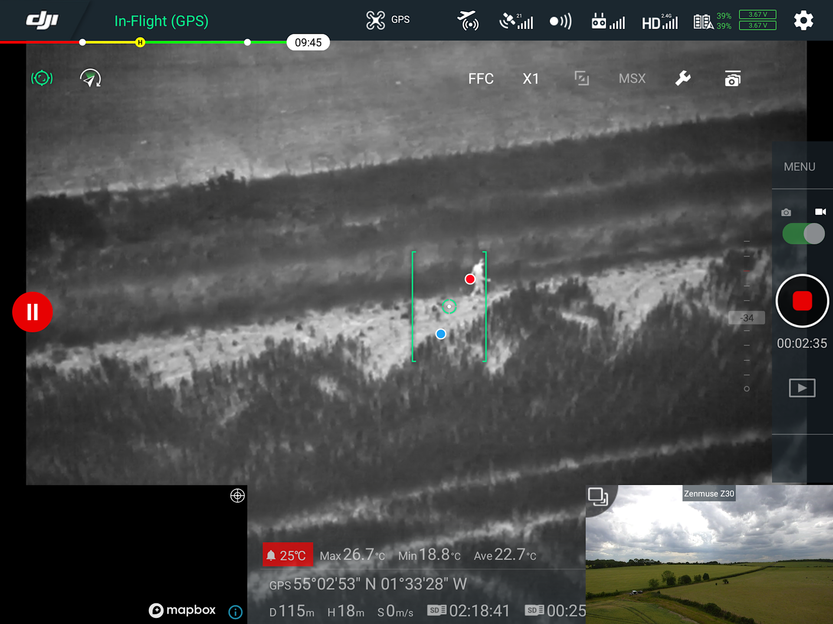Tap the DJI logo

pyautogui.click(x=42, y=20)
